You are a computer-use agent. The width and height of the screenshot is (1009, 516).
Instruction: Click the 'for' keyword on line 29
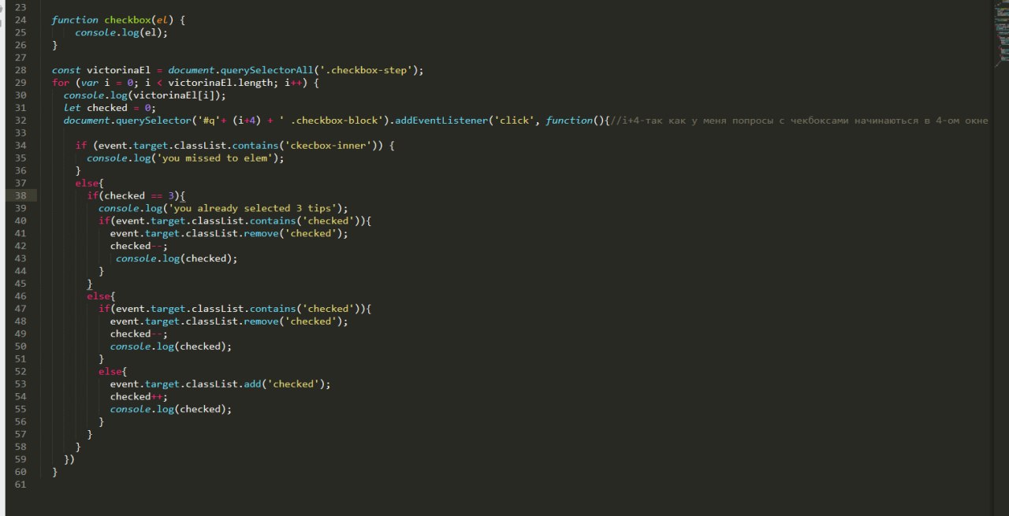coord(61,83)
